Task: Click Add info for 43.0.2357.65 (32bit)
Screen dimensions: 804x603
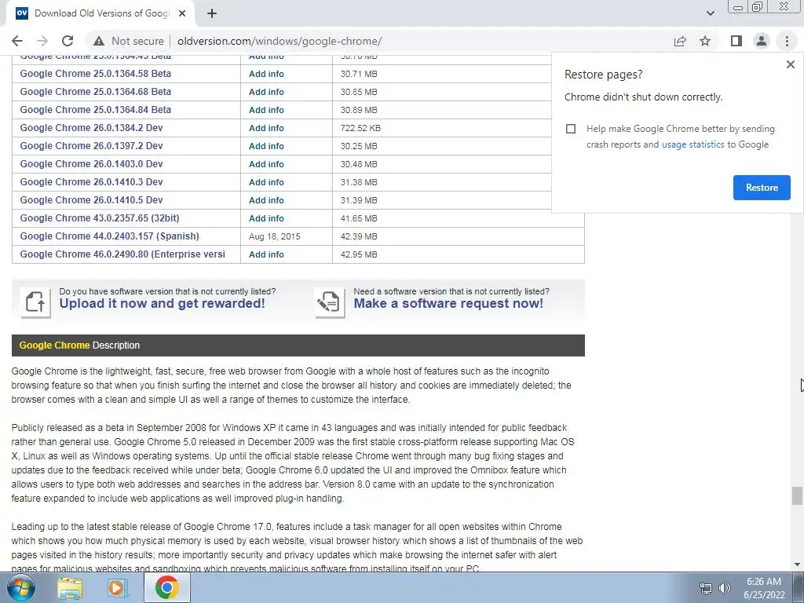Action: pyautogui.click(x=266, y=218)
